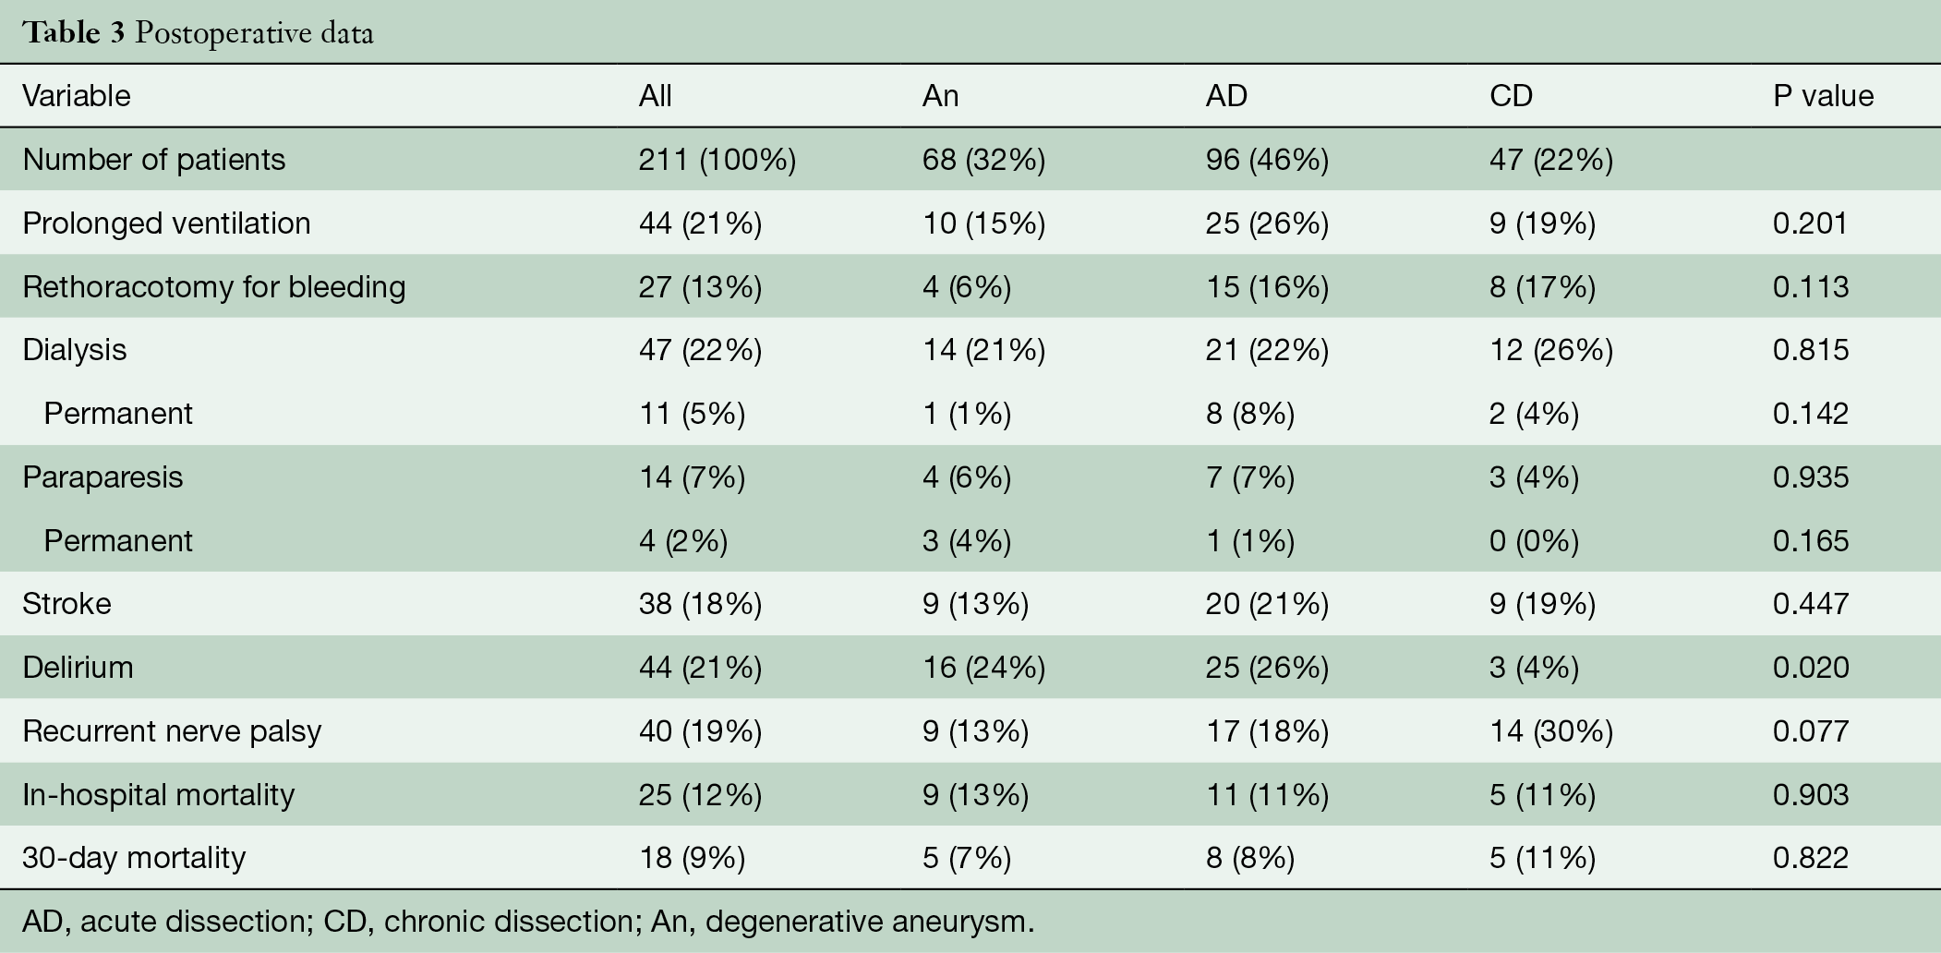Select the 'Prolonged ventilation' row label

pos(166,223)
